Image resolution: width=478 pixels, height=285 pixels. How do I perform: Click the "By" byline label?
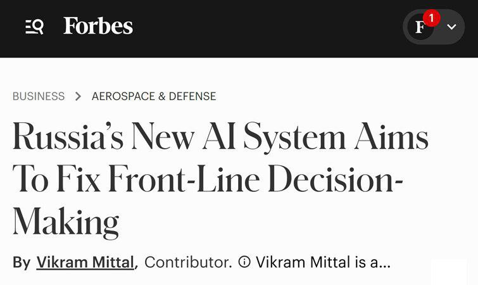(22, 262)
